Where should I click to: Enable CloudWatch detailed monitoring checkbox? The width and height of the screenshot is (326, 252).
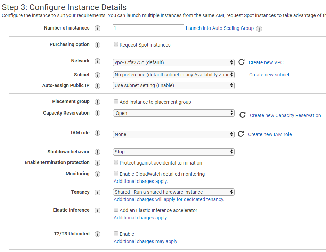pos(116,174)
